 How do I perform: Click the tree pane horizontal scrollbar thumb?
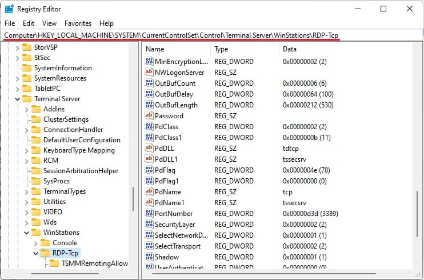click(65, 274)
